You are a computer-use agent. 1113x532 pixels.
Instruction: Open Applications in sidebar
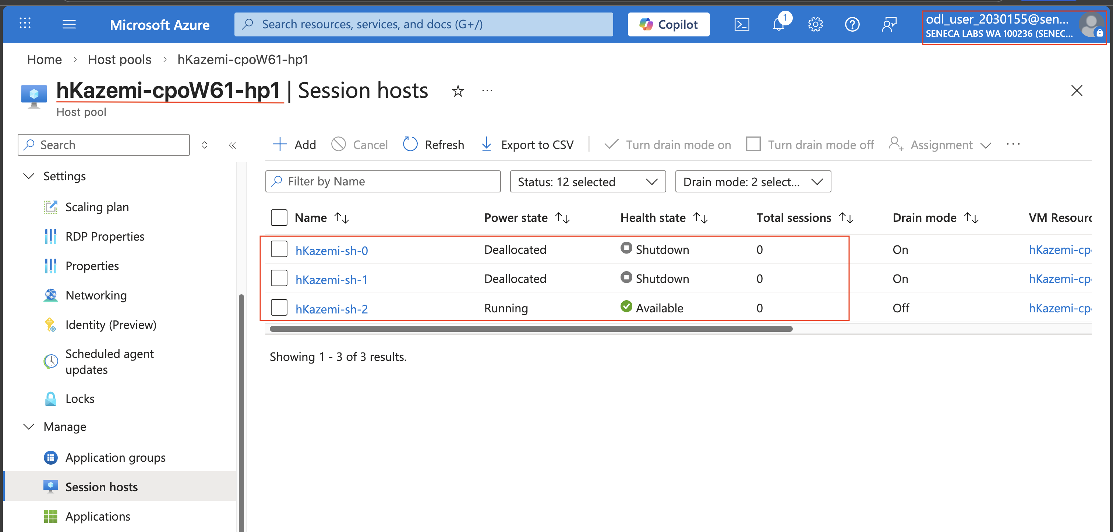(x=98, y=517)
